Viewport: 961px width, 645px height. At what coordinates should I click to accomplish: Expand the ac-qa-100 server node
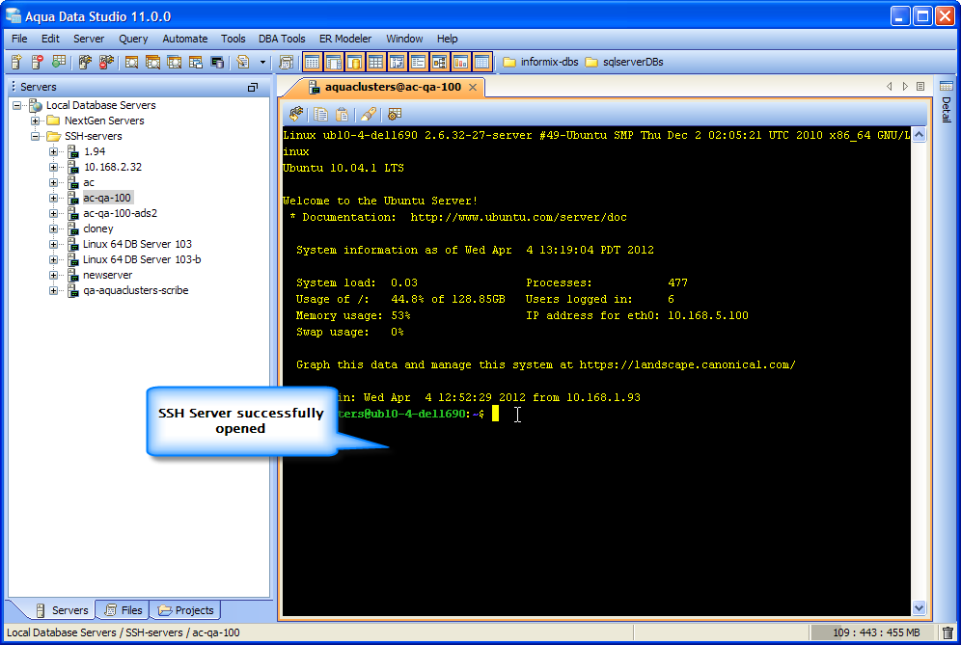[x=54, y=198]
